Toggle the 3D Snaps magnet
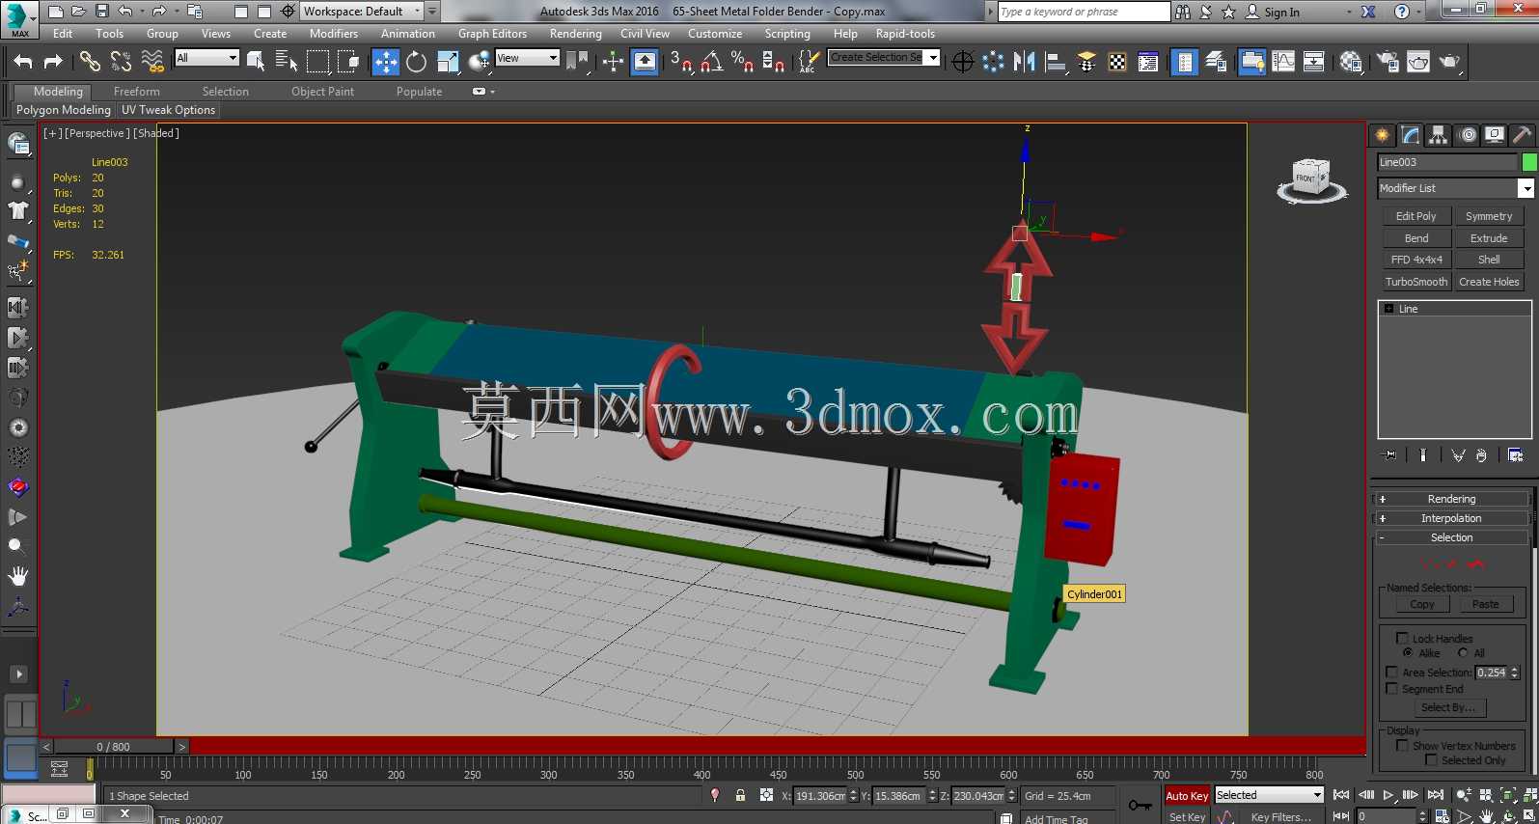The height and width of the screenshot is (824, 1539). [x=681, y=62]
